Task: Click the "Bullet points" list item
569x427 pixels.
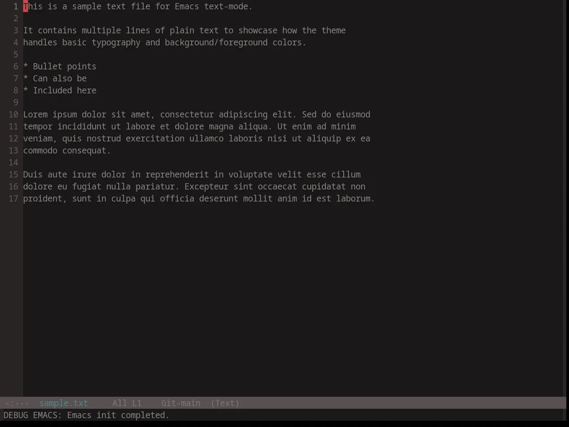Action: pos(64,67)
